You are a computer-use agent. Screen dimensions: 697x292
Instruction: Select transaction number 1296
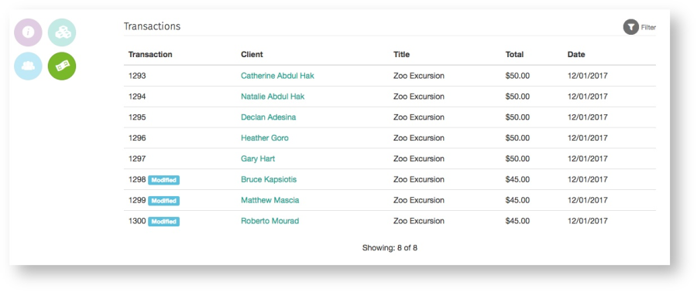[x=137, y=138]
